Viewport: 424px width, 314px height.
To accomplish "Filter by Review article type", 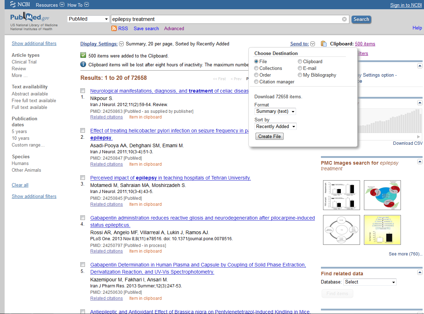I will [x=19, y=68].
